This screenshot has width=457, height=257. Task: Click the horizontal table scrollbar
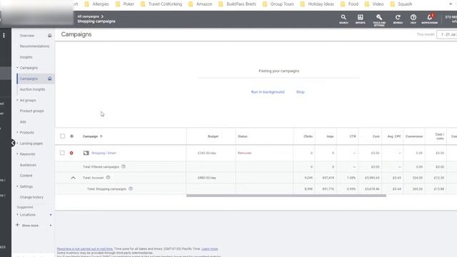click(286, 196)
